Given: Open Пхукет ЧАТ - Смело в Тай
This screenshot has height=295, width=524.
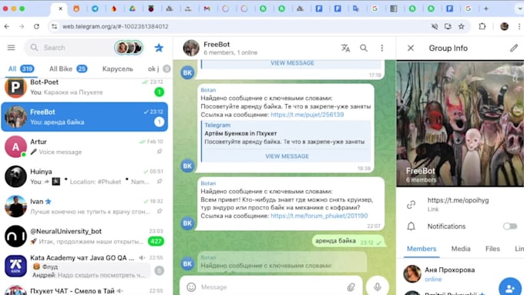Looking at the screenshot, I should point(85,290).
